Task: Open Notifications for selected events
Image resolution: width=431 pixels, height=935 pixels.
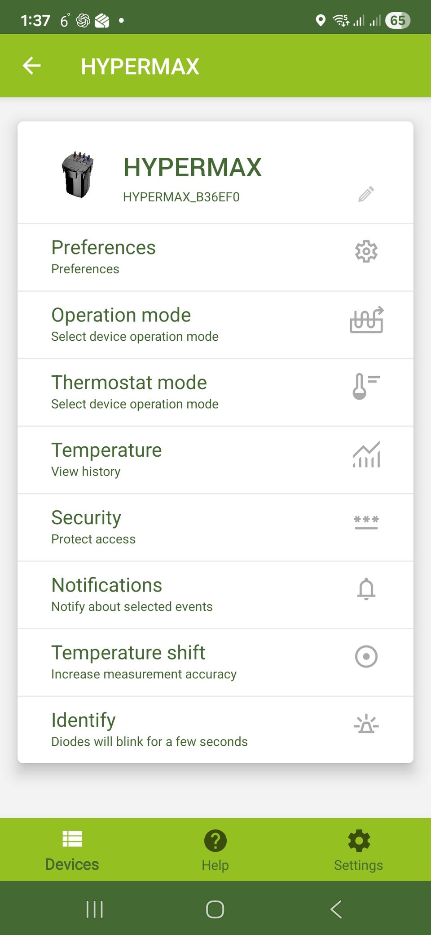Action: 132,594
